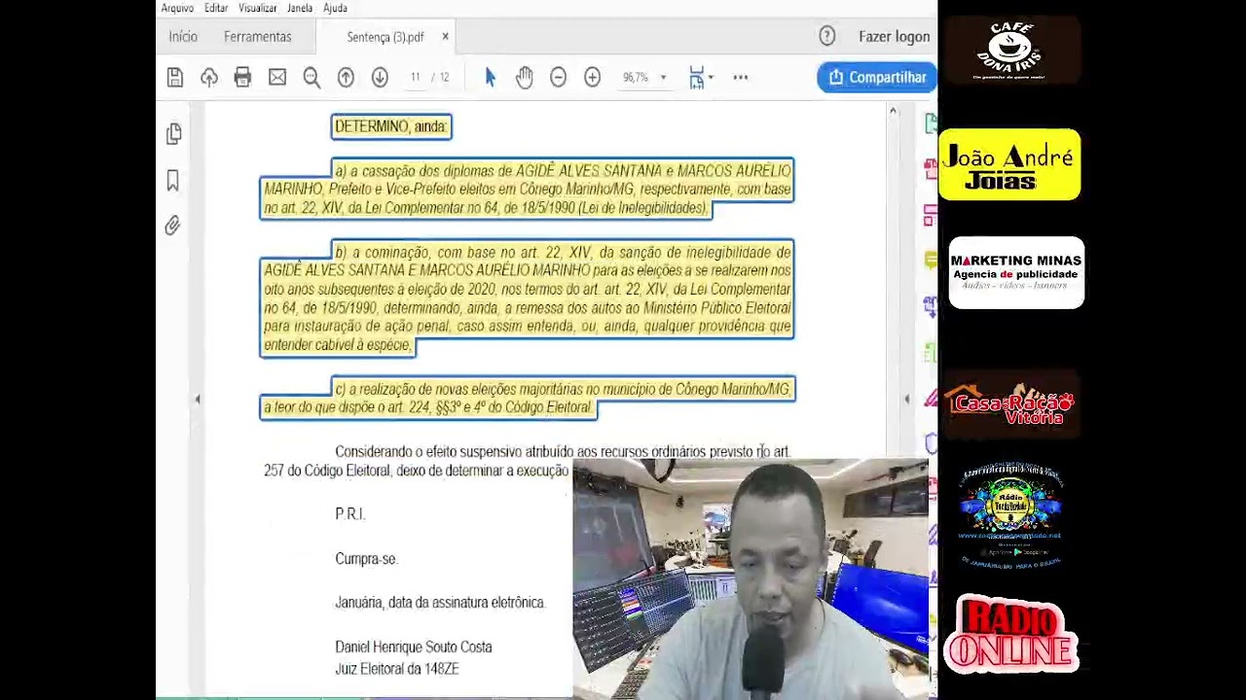Click the text "P.R.I."

350,514
